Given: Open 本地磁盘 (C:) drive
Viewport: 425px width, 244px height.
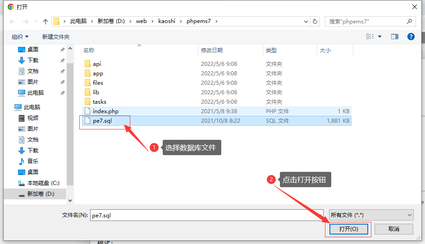Looking at the screenshot, I should [43, 183].
